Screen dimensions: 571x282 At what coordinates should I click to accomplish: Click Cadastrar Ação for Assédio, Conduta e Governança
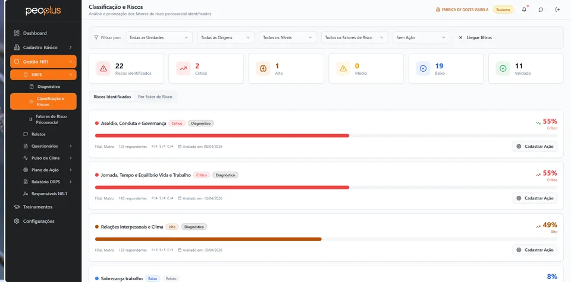535,147
